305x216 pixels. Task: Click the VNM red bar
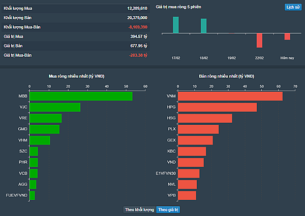pos(230,96)
